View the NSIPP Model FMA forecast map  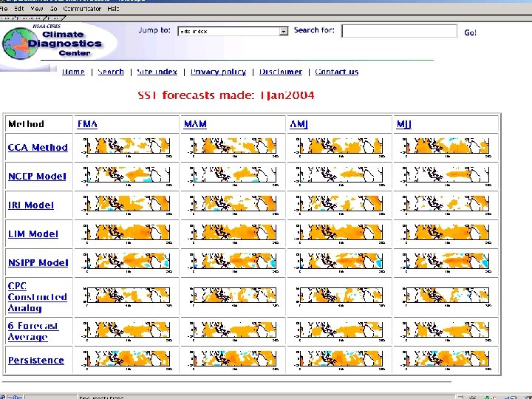click(x=126, y=262)
